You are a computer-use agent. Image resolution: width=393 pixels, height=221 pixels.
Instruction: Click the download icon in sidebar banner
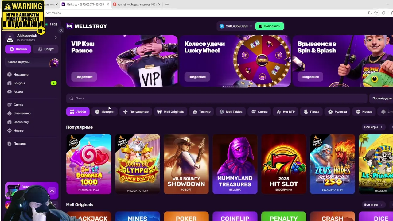[x=52, y=191]
